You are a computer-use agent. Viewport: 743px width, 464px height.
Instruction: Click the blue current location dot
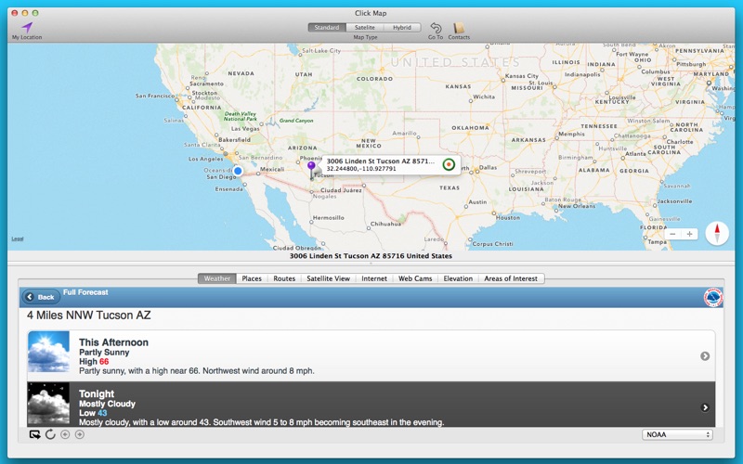pos(238,171)
